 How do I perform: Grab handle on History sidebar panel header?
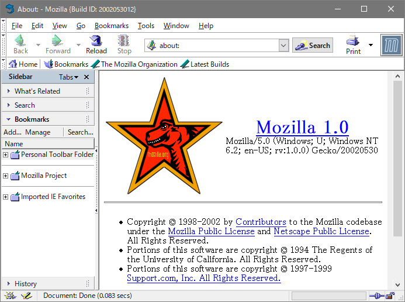(x=88, y=284)
